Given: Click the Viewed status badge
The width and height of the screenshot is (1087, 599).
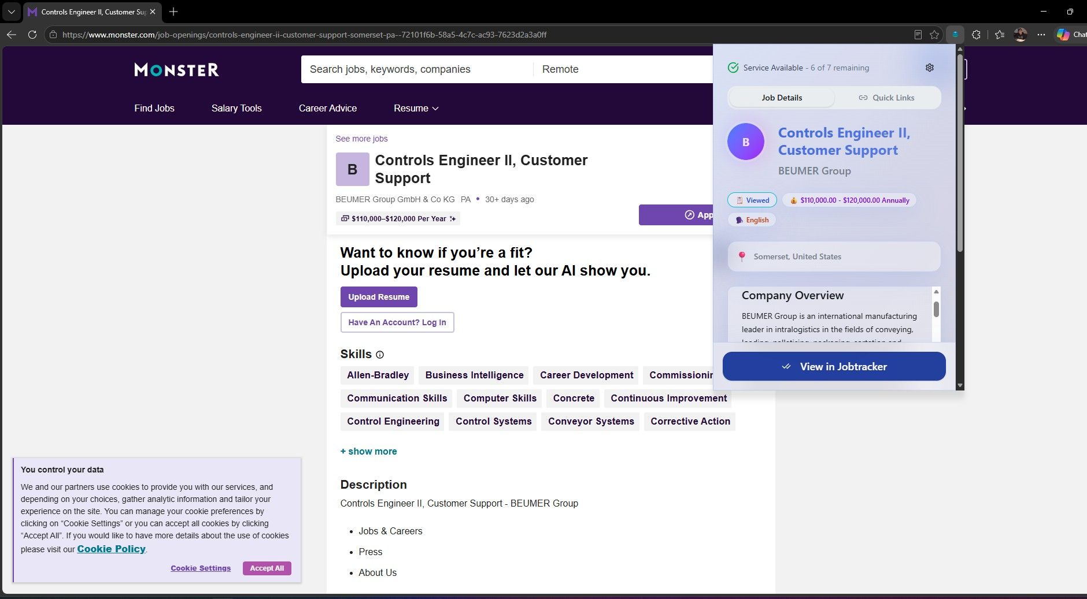Looking at the screenshot, I should [752, 200].
